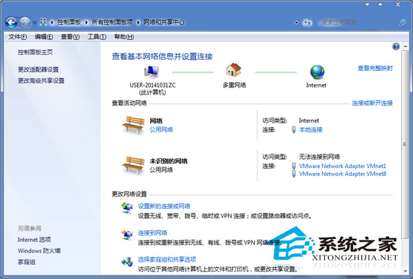Click the bench icon beside 未识别的网络

[134, 165]
